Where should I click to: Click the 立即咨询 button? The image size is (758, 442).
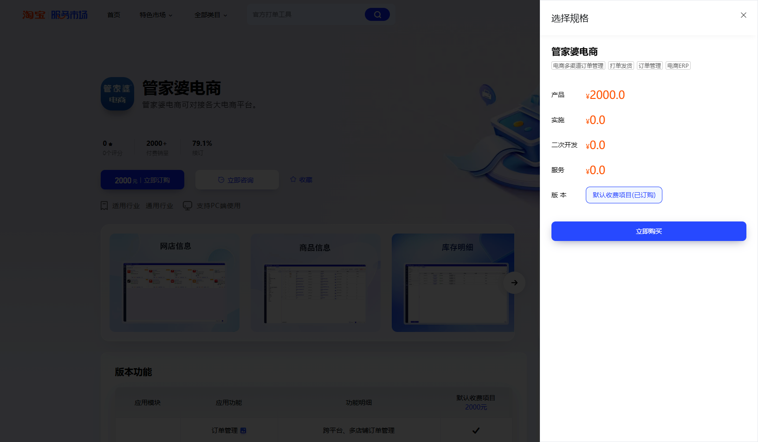pyautogui.click(x=237, y=180)
